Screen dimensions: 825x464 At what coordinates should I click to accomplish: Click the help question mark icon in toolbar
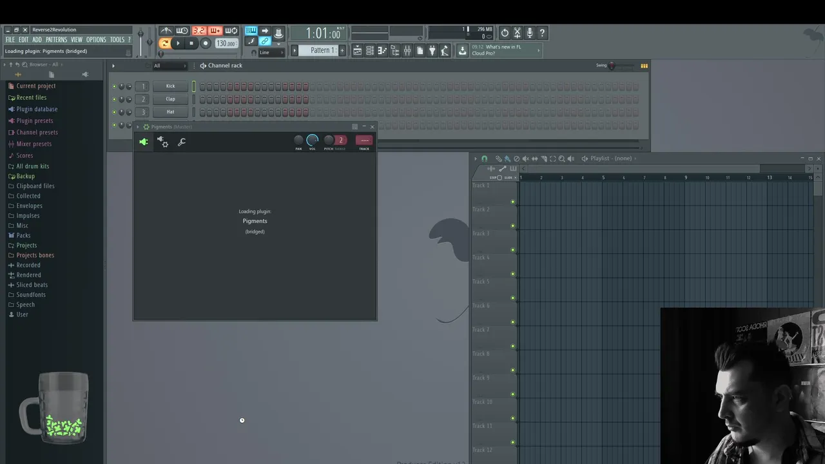click(x=542, y=32)
